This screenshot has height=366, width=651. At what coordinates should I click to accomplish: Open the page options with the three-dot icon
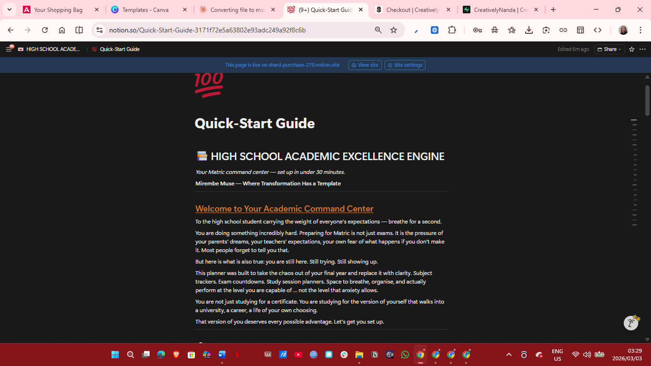[x=642, y=49]
